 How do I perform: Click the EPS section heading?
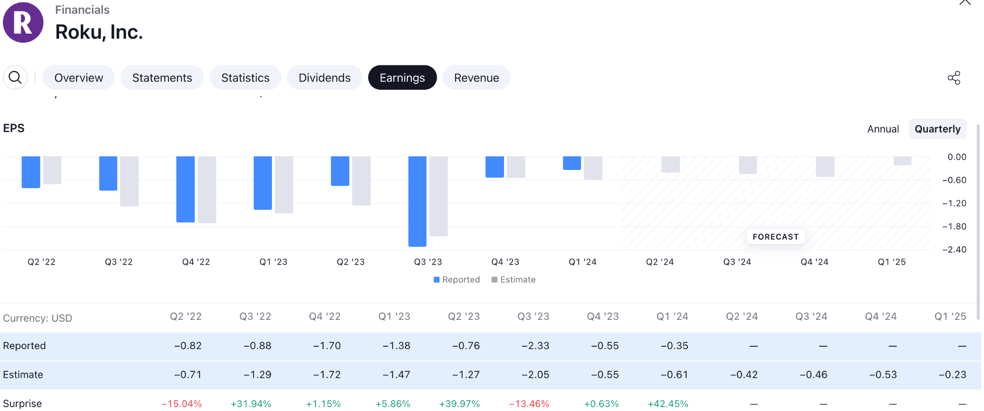pyautogui.click(x=13, y=128)
